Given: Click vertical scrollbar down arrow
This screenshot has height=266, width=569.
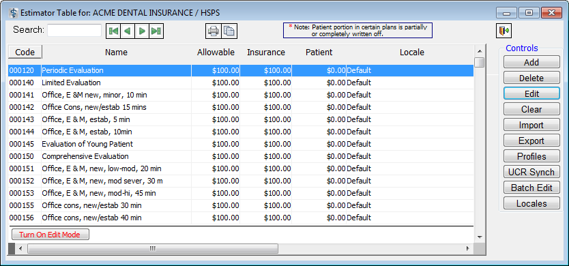Looking at the screenshot, I should (480, 237).
